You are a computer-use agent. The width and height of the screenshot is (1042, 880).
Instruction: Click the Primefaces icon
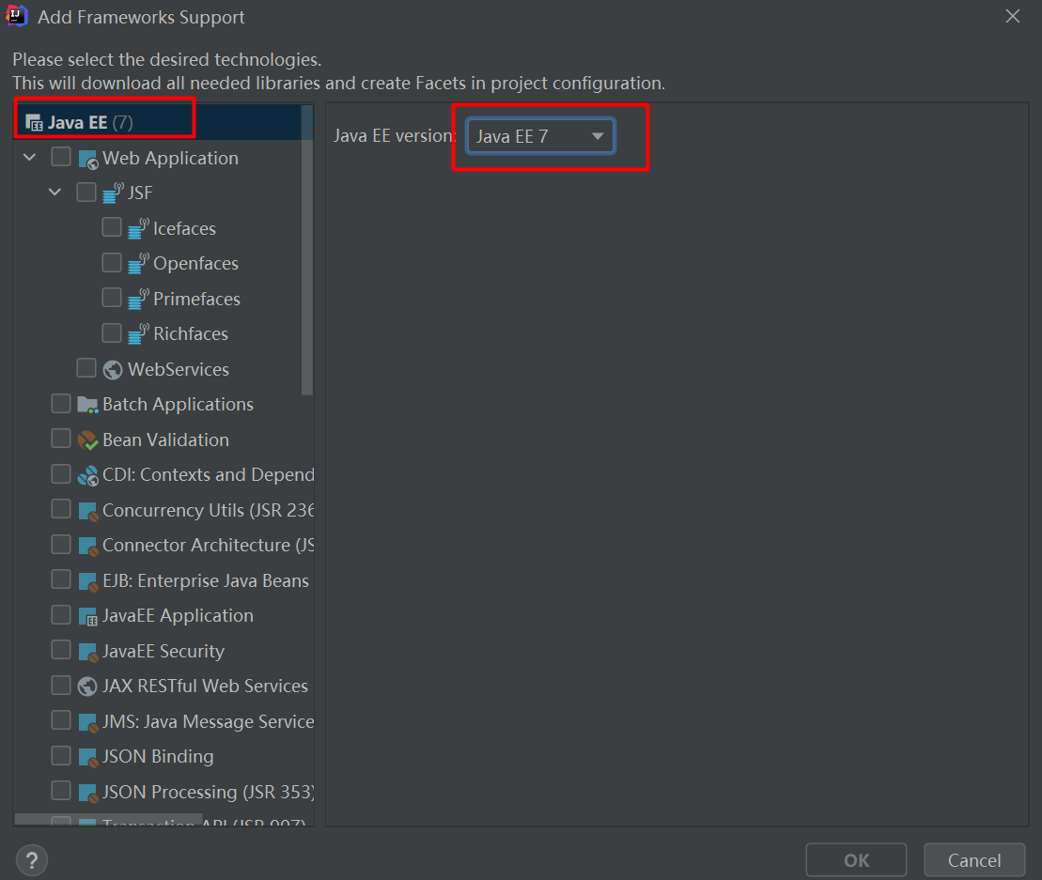pos(138,299)
